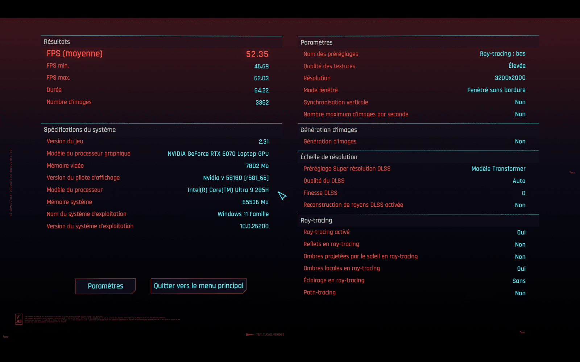
Task: Click the Ray-tracing activé Oui value
Action: pos(521,232)
